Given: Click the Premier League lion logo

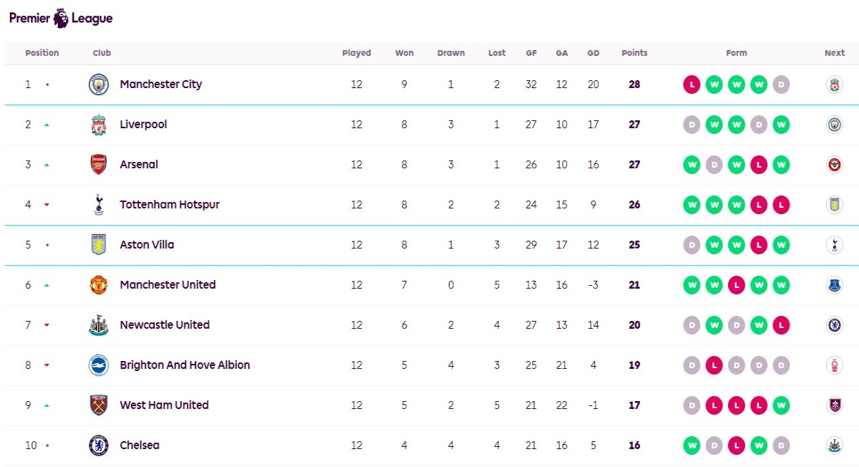Looking at the screenshot, I should (x=62, y=18).
